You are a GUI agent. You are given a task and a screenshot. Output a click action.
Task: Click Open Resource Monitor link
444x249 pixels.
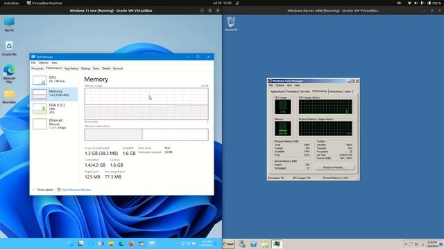[74, 190]
